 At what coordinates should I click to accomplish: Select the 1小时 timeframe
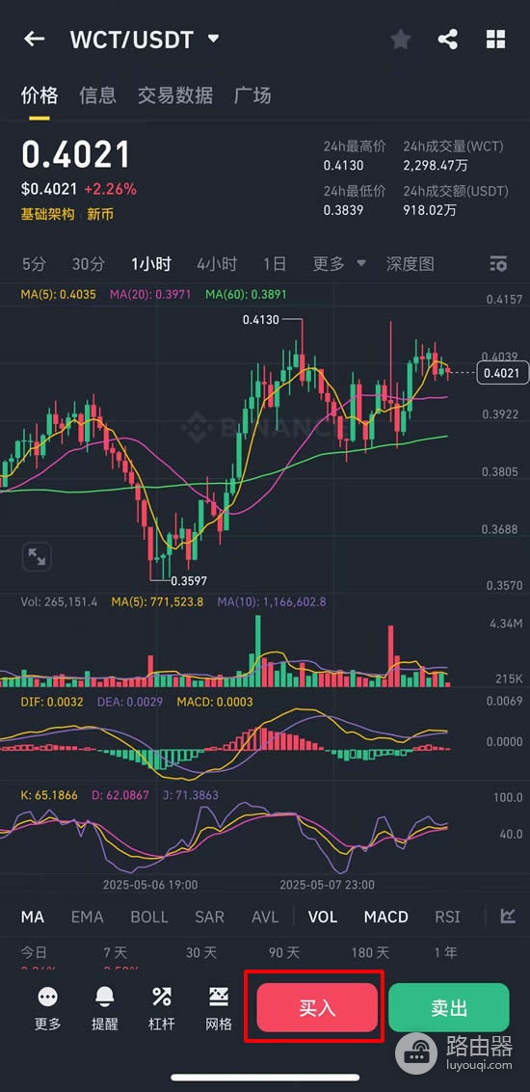pos(151,264)
